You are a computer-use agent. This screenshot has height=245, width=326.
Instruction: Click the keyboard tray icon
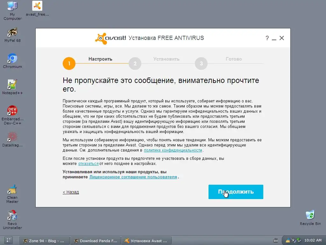pyautogui.click(x=275, y=241)
